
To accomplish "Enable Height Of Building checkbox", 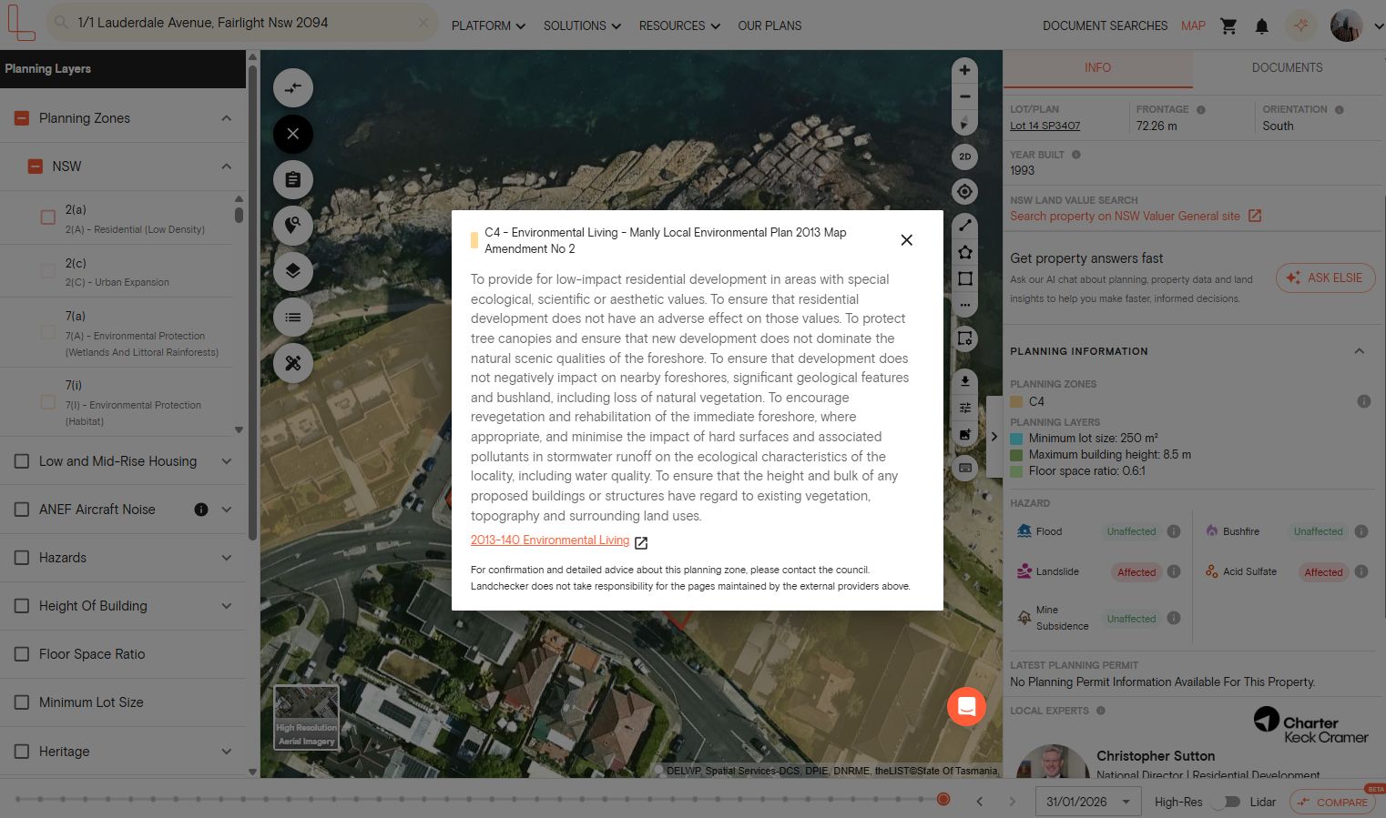I will click(22, 606).
